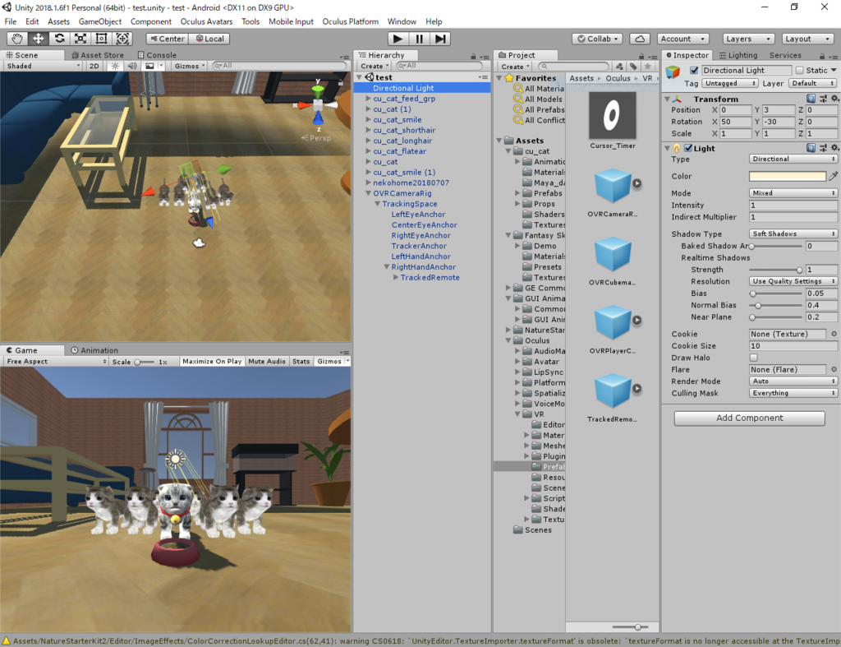Toggle Stats overlay in Game view
The image size is (841, 647).
(x=301, y=362)
